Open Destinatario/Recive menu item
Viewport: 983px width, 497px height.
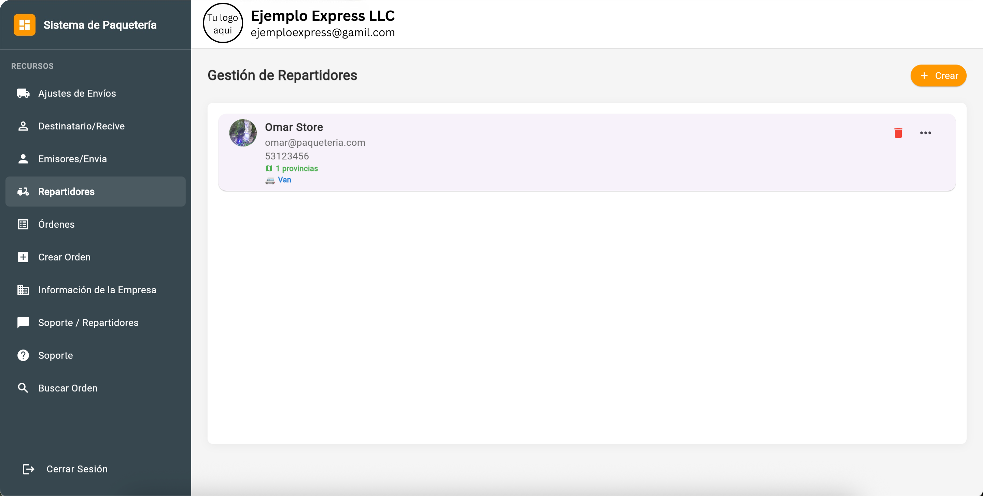81,126
